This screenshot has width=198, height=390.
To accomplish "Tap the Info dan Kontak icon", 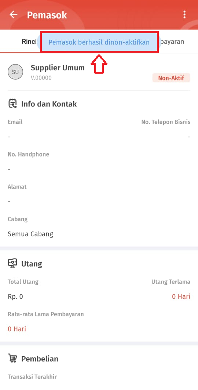I will (12, 103).
